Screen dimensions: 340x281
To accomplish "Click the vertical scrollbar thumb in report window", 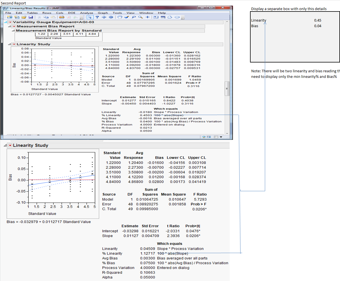I will point(227,89).
